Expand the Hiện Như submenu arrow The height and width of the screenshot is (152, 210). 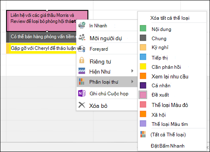click(132, 71)
